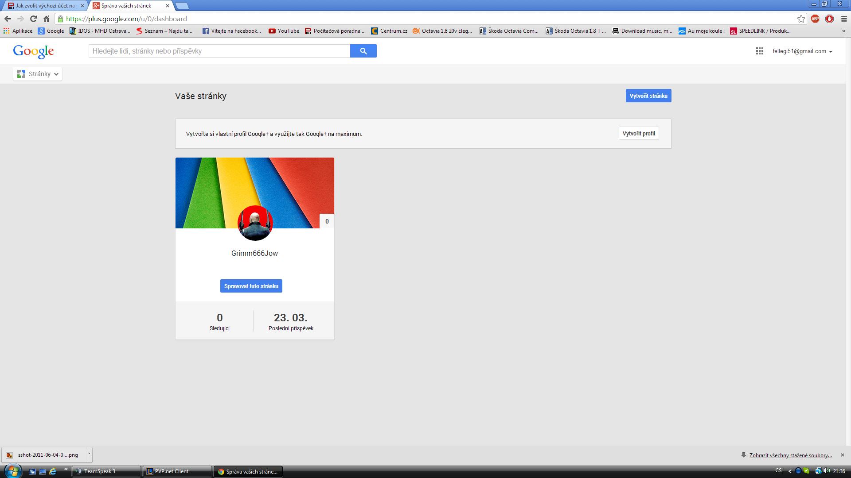851x478 pixels.
Task: Open the new tab button
Action: (x=182, y=6)
